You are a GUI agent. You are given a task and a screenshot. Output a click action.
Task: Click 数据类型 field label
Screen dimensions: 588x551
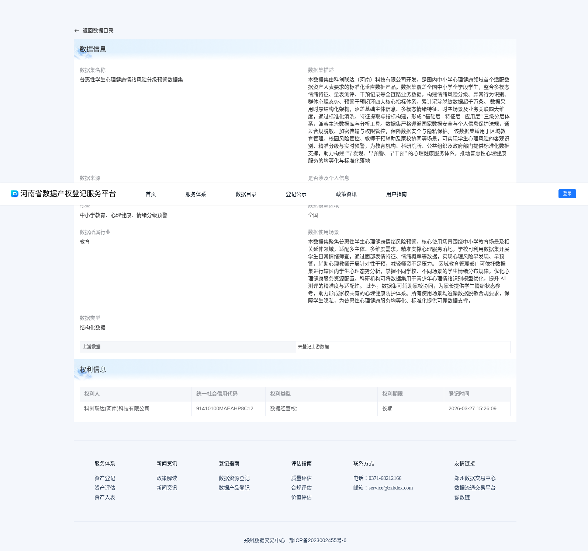click(90, 318)
